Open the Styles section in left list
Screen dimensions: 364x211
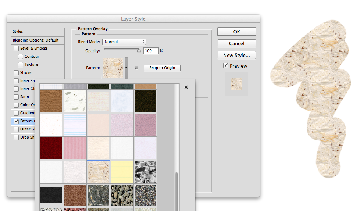38,31
